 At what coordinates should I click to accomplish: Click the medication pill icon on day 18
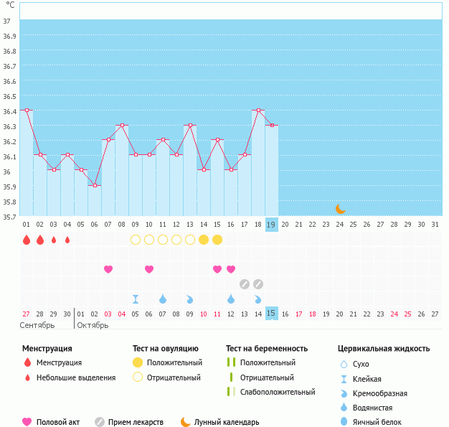[x=258, y=284]
